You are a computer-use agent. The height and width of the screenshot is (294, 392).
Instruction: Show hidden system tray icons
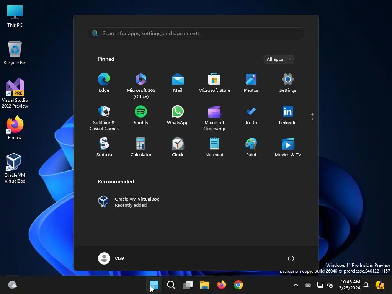click(x=296, y=285)
